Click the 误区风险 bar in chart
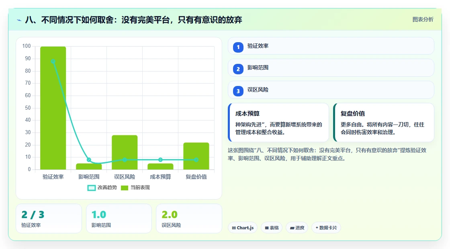The image size is (450, 249). (x=125, y=152)
